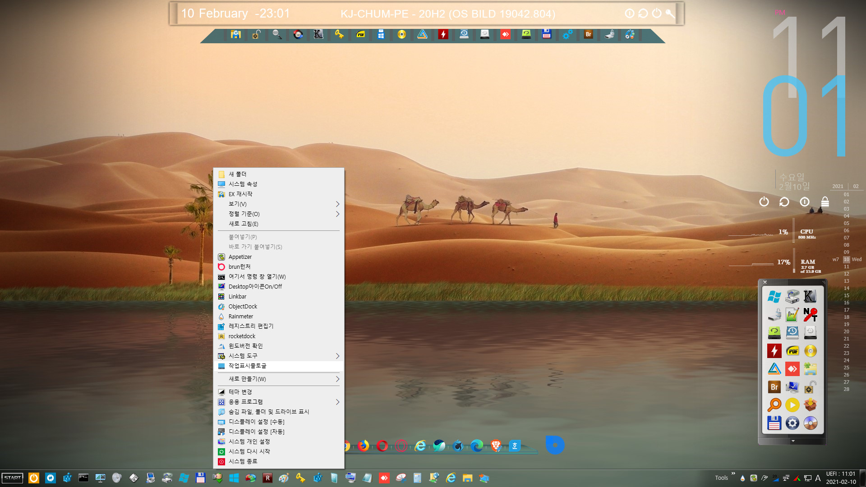Open the yellow play button in the side launcher
Image resolution: width=866 pixels, height=487 pixels.
(792, 405)
